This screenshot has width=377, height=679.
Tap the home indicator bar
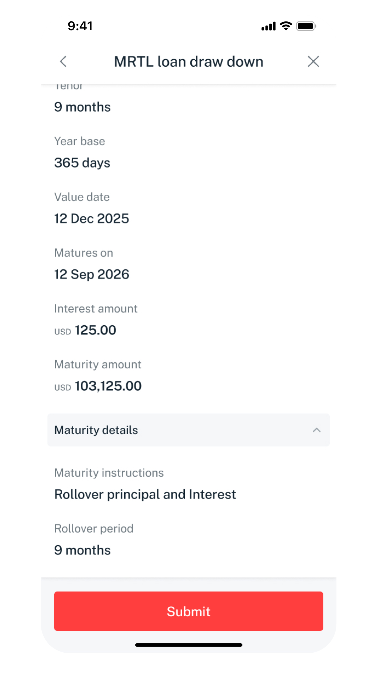coord(188,645)
